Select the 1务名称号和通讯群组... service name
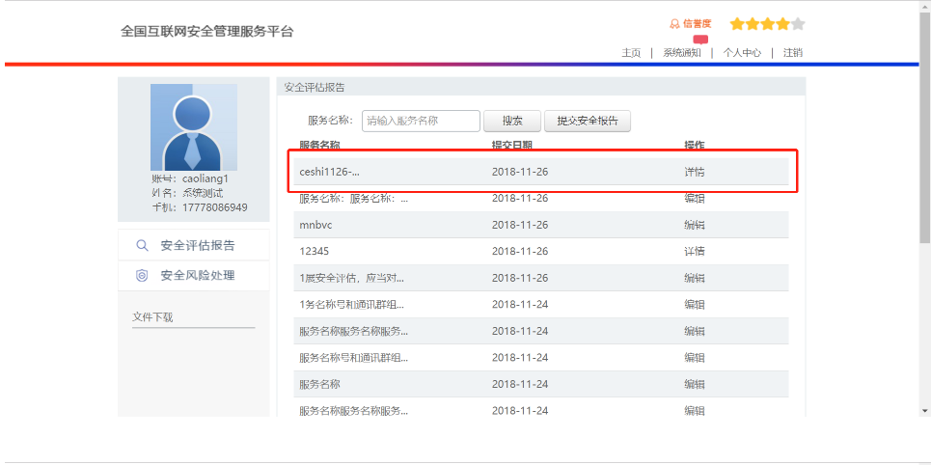 point(352,305)
